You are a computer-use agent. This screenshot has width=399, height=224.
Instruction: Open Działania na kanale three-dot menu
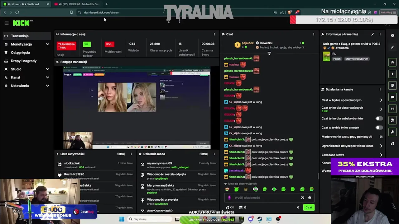point(380,89)
